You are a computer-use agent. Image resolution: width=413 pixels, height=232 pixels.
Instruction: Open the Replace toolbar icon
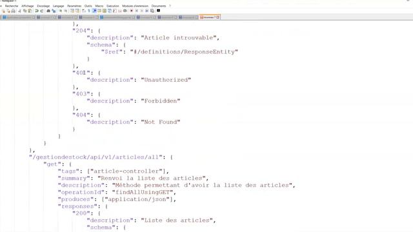coord(54,11)
